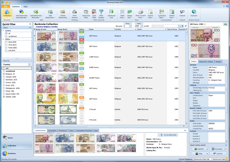Uncheck the Zambia (156) filter
This screenshot has width=230, height=162.
tap(4, 97)
